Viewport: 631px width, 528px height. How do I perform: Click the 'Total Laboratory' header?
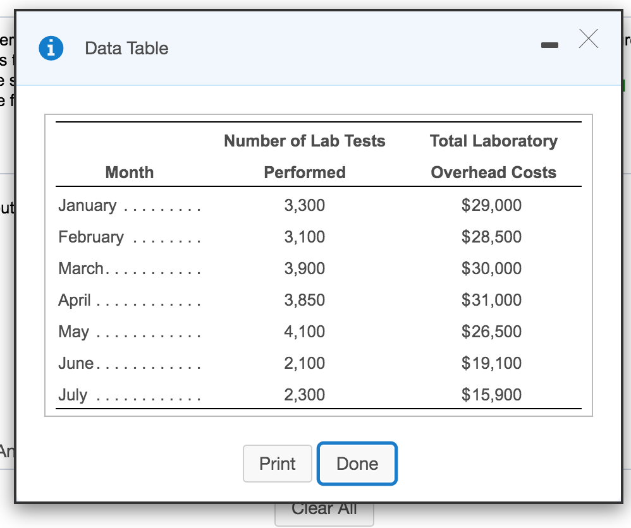click(x=494, y=141)
